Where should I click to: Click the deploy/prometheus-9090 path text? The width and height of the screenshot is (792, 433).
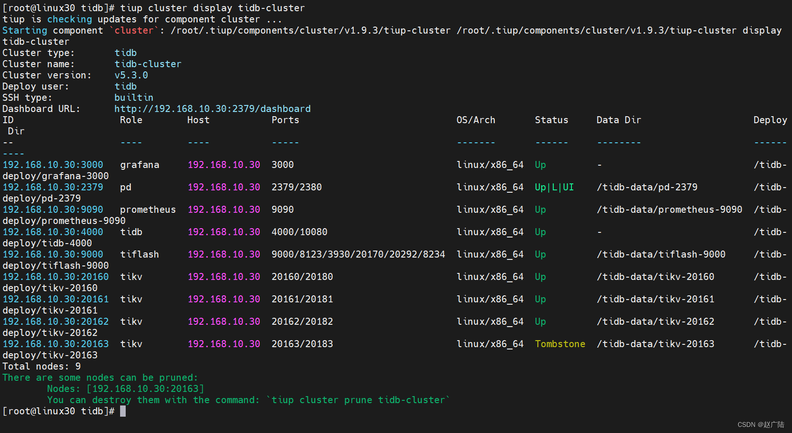click(64, 221)
